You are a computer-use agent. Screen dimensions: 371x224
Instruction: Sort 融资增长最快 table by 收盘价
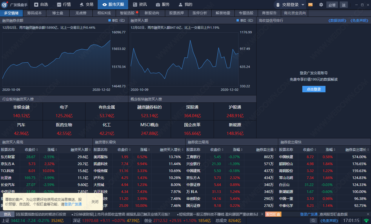click(x=124, y=150)
